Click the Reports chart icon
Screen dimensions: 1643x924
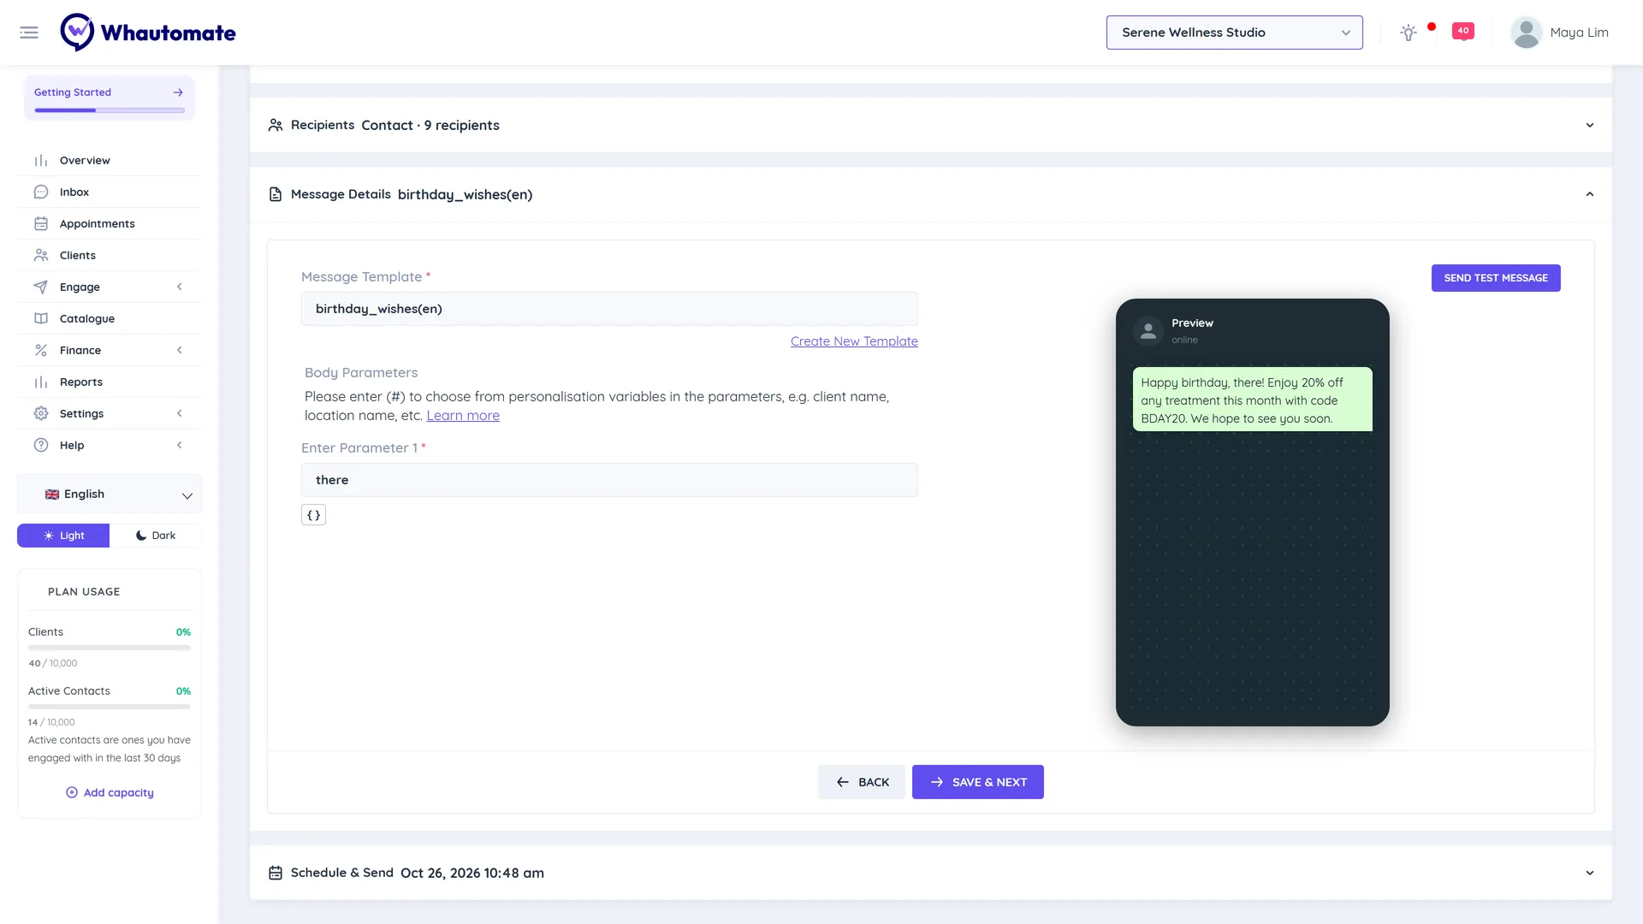point(41,382)
